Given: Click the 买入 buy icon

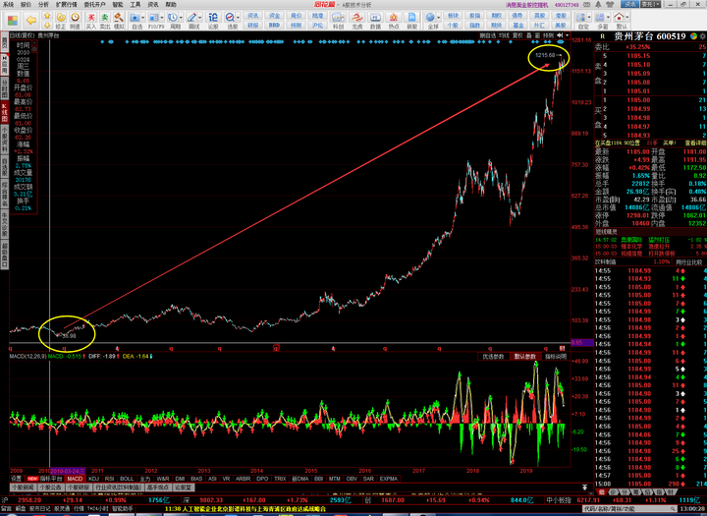Looking at the screenshot, I should pos(90,21).
